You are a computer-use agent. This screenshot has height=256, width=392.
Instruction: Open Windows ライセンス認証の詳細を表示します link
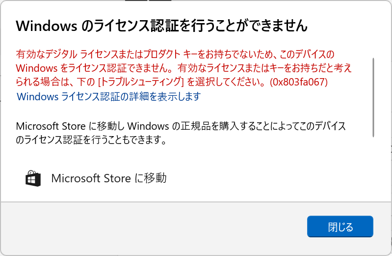coord(109,96)
